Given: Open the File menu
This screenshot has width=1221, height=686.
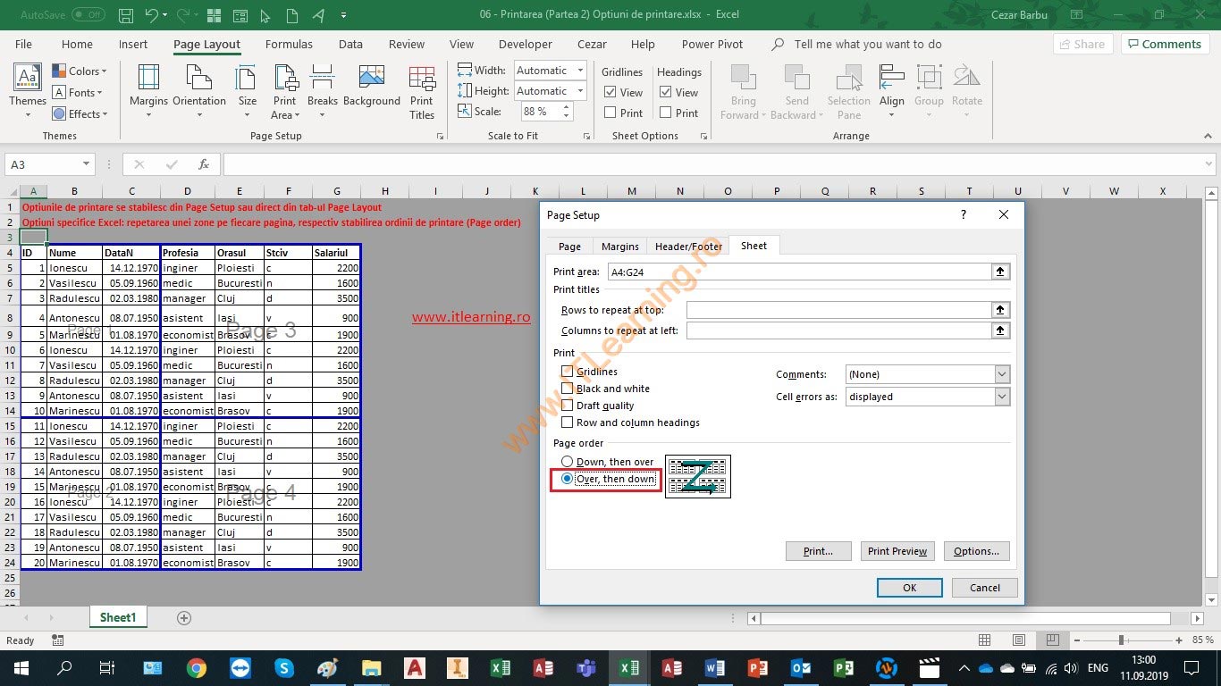Looking at the screenshot, I should 23,44.
